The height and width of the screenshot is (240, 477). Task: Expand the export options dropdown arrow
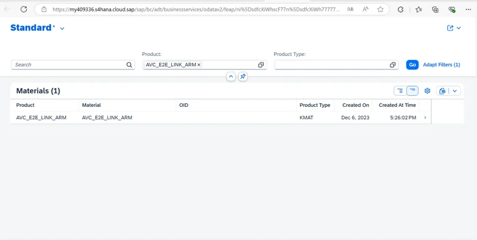click(455, 91)
